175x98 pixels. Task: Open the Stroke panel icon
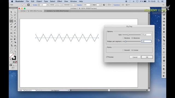(164, 73)
